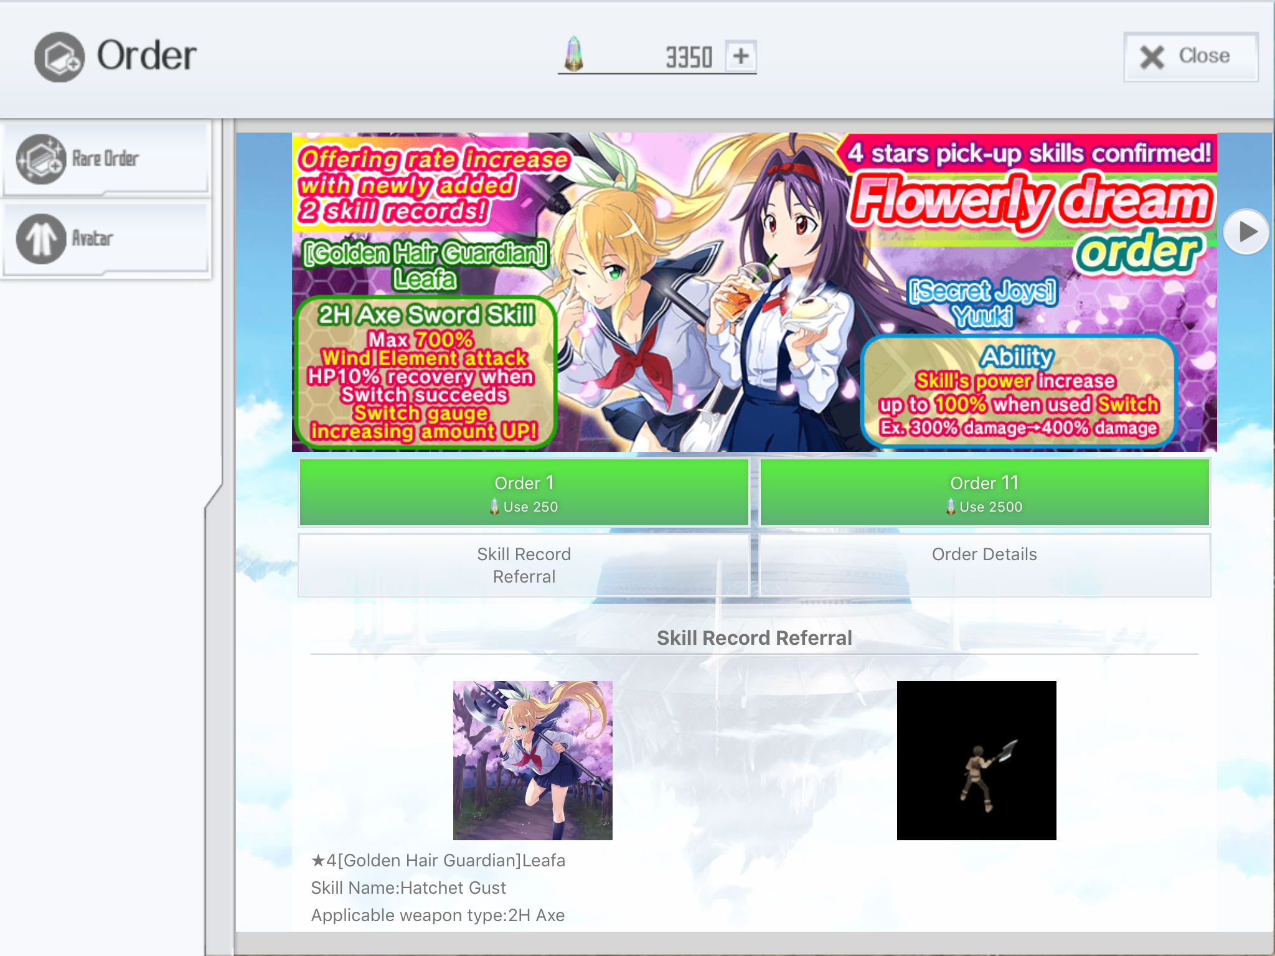Add more diamonds with the plus button
Image resolution: width=1275 pixels, height=956 pixels.
click(x=741, y=57)
